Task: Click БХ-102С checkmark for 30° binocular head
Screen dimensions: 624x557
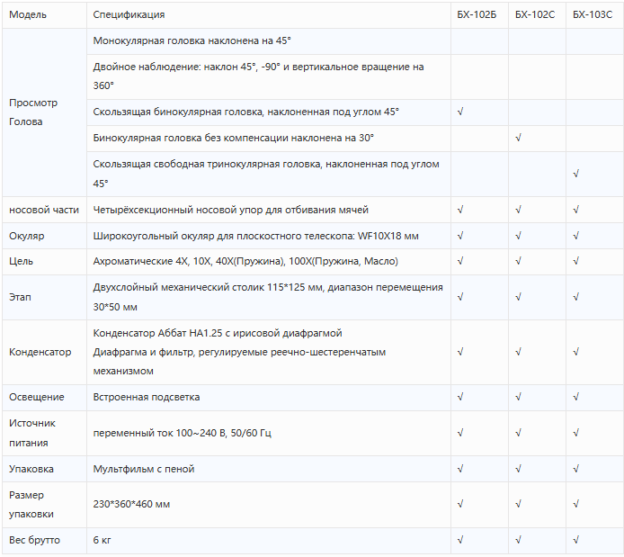Action: [x=518, y=139]
